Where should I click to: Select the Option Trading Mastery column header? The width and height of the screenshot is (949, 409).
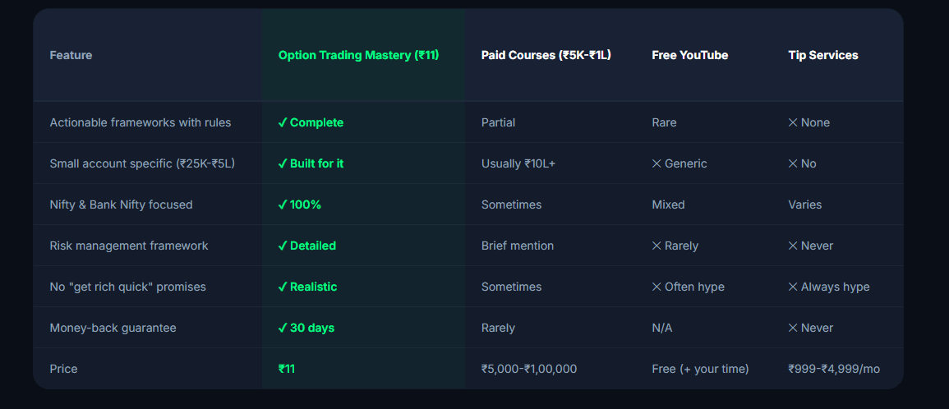pyautogui.click(x=358, y=55)
